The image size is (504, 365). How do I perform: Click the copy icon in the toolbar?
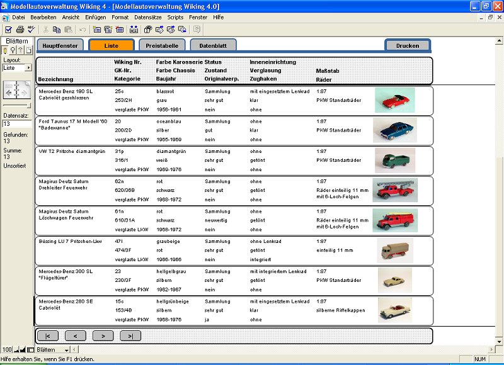click(57, 30)
